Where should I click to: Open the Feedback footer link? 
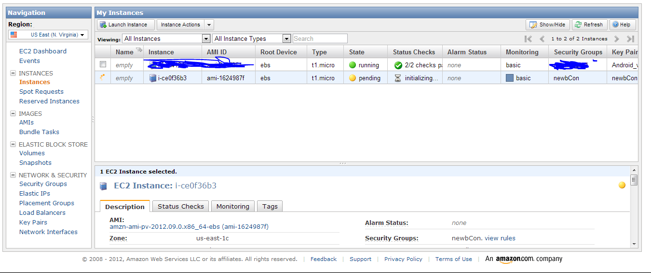(324, 259)
